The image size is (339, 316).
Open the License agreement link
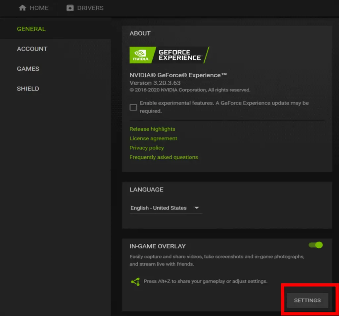(153, 138)
